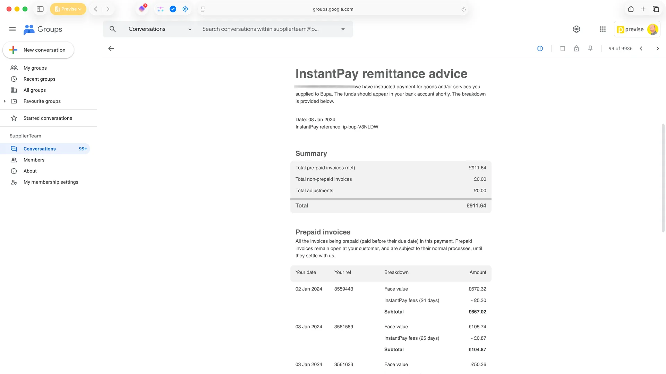Click the blue report info icon
Screen dimensions: 666x374
[540, 48]
